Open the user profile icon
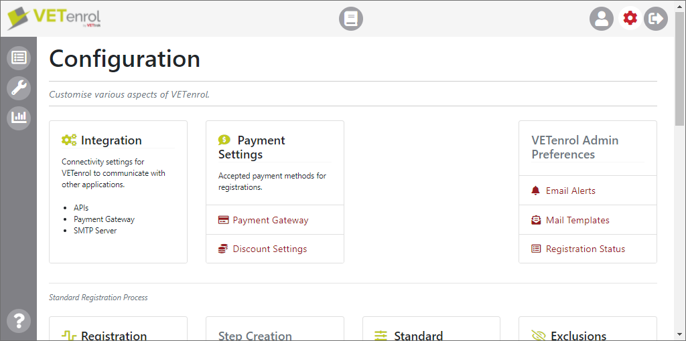 [x=602, y=19]
